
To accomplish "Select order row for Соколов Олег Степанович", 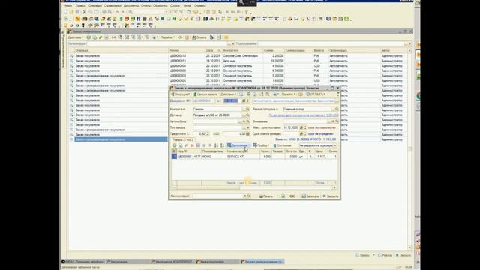I will (x=238, y=56).
